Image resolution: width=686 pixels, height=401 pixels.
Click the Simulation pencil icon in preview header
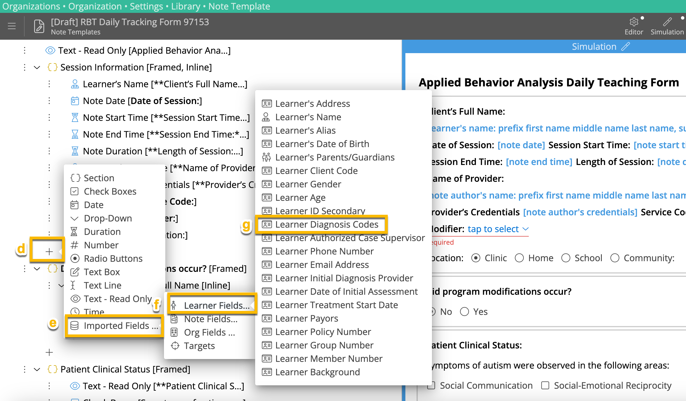pos(625,46)
